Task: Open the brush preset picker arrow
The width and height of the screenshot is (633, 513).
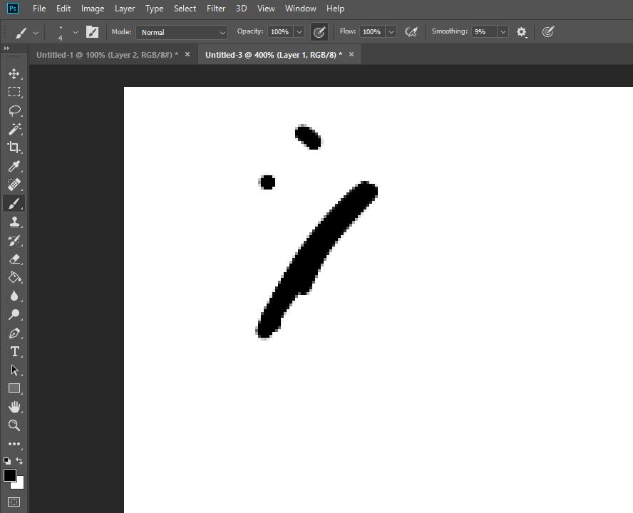Action: click(x=75, y=32)
